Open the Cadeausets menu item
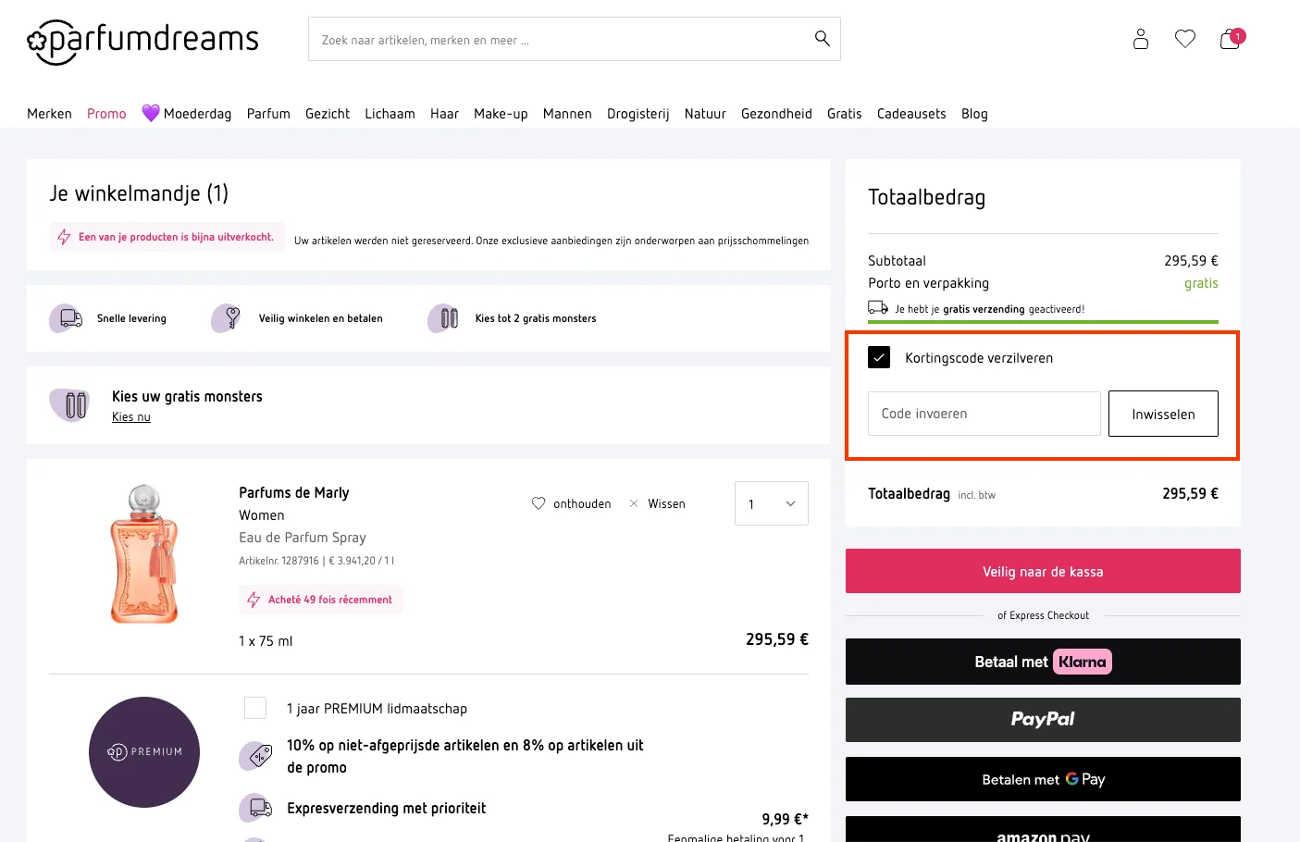This screenshot has height=842, width=1300. pos(911,114)
